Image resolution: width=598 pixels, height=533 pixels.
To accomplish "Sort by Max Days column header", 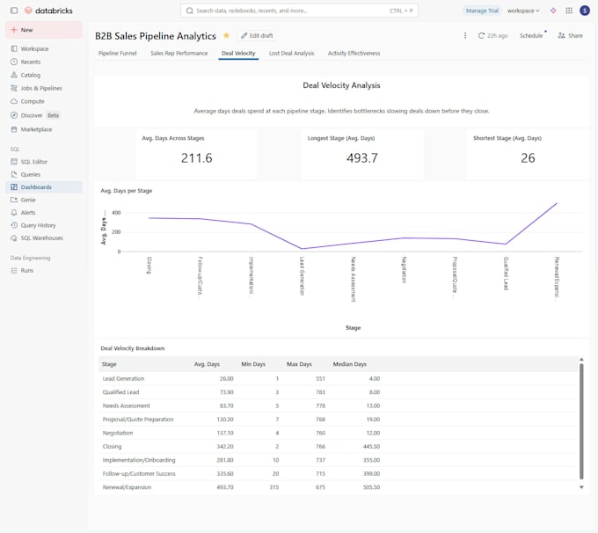I will point(299,364).
